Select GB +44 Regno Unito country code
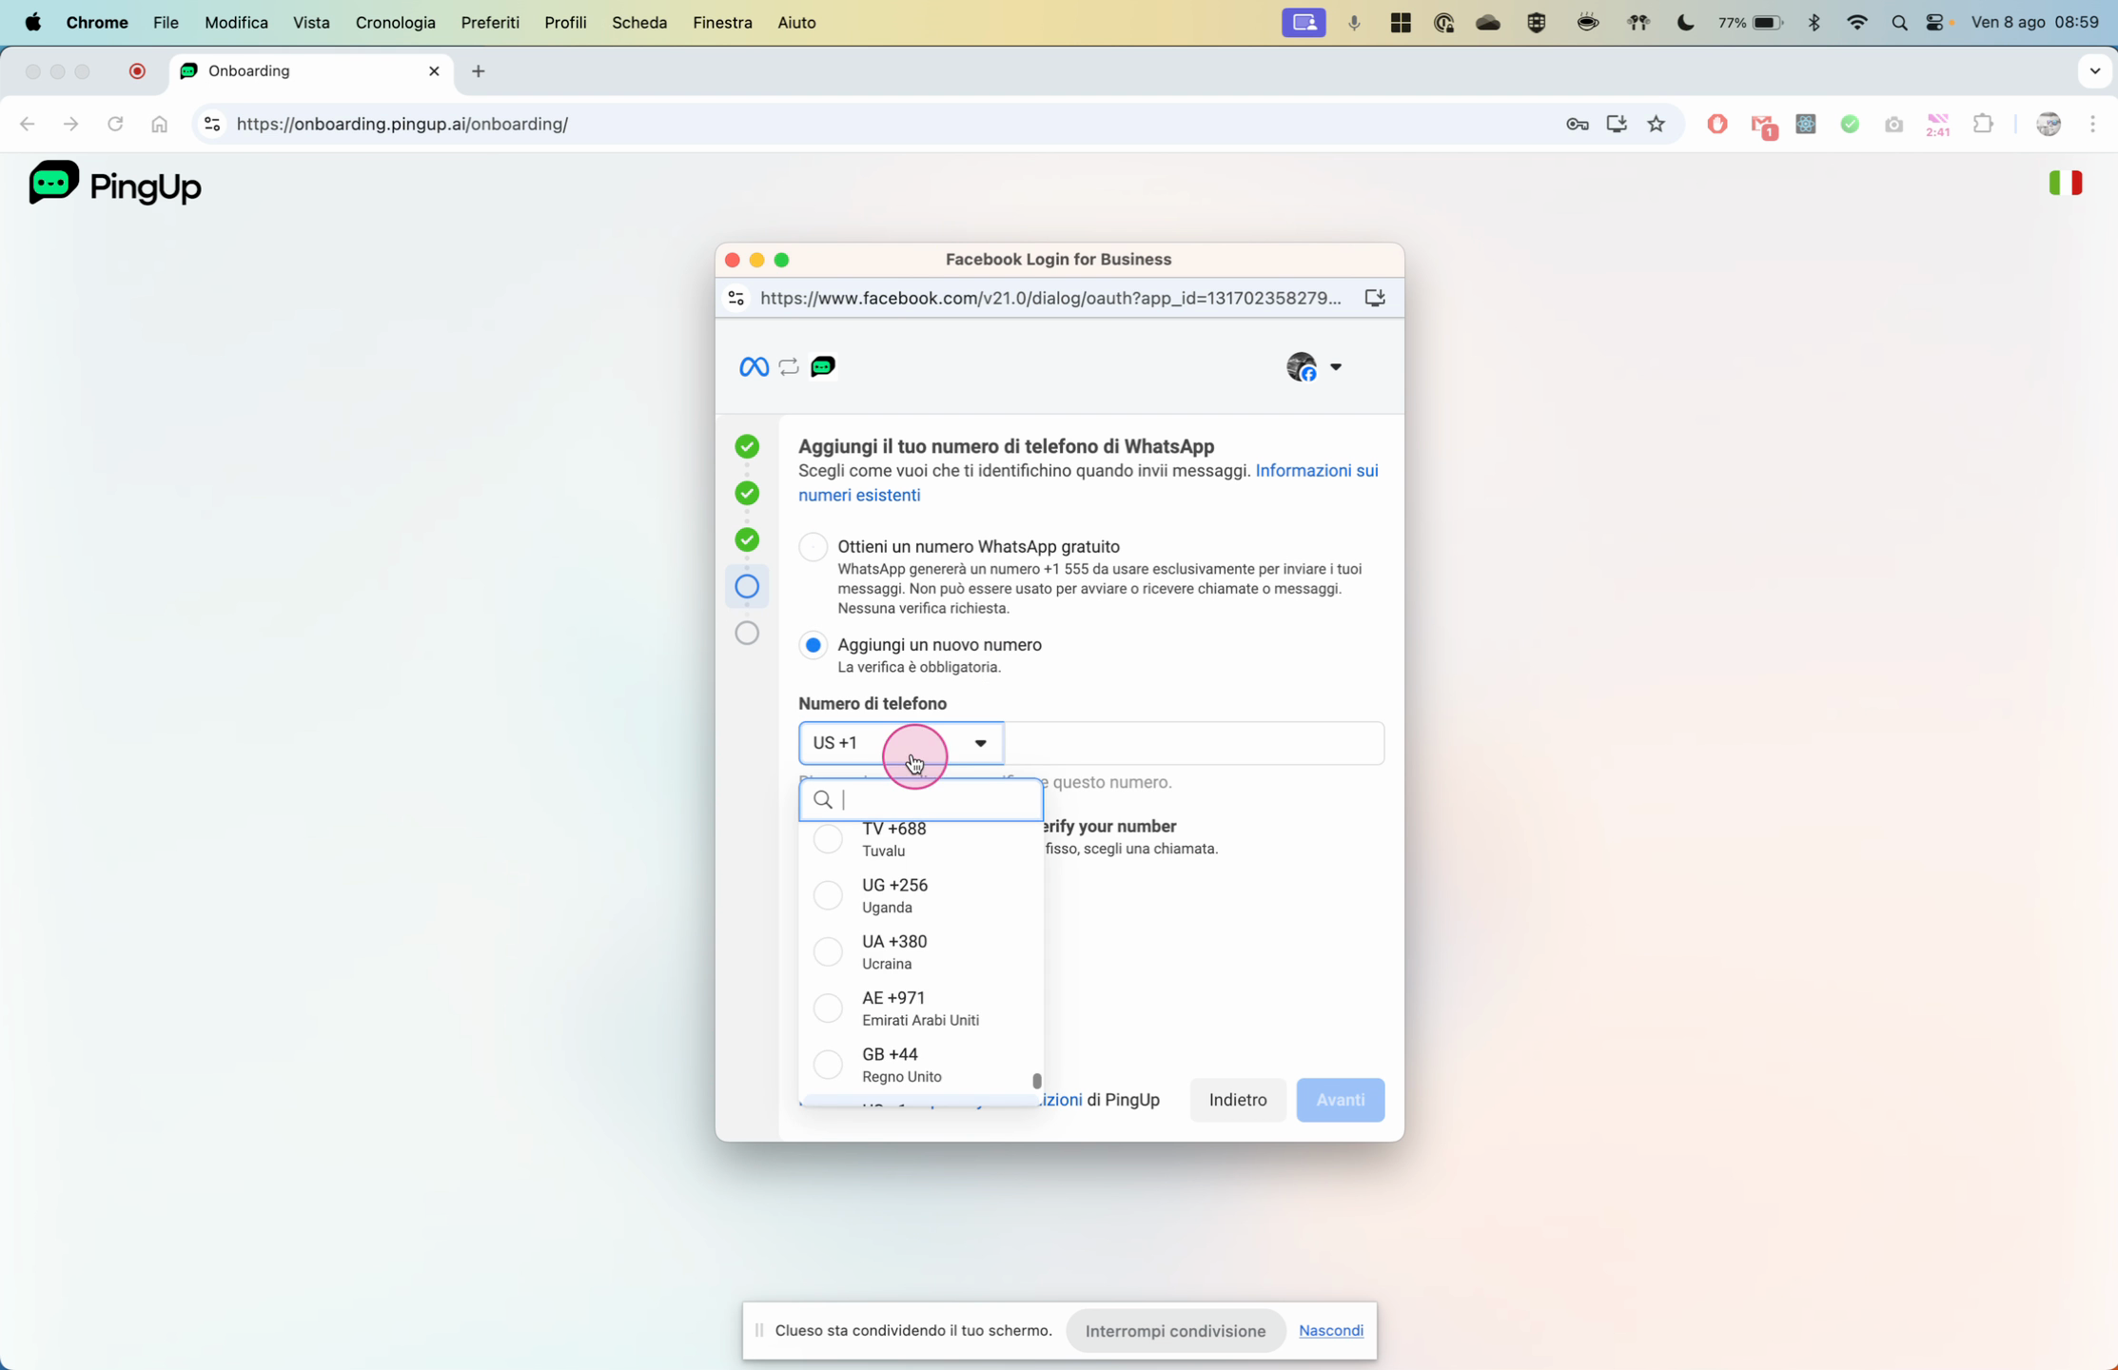 920,1064
